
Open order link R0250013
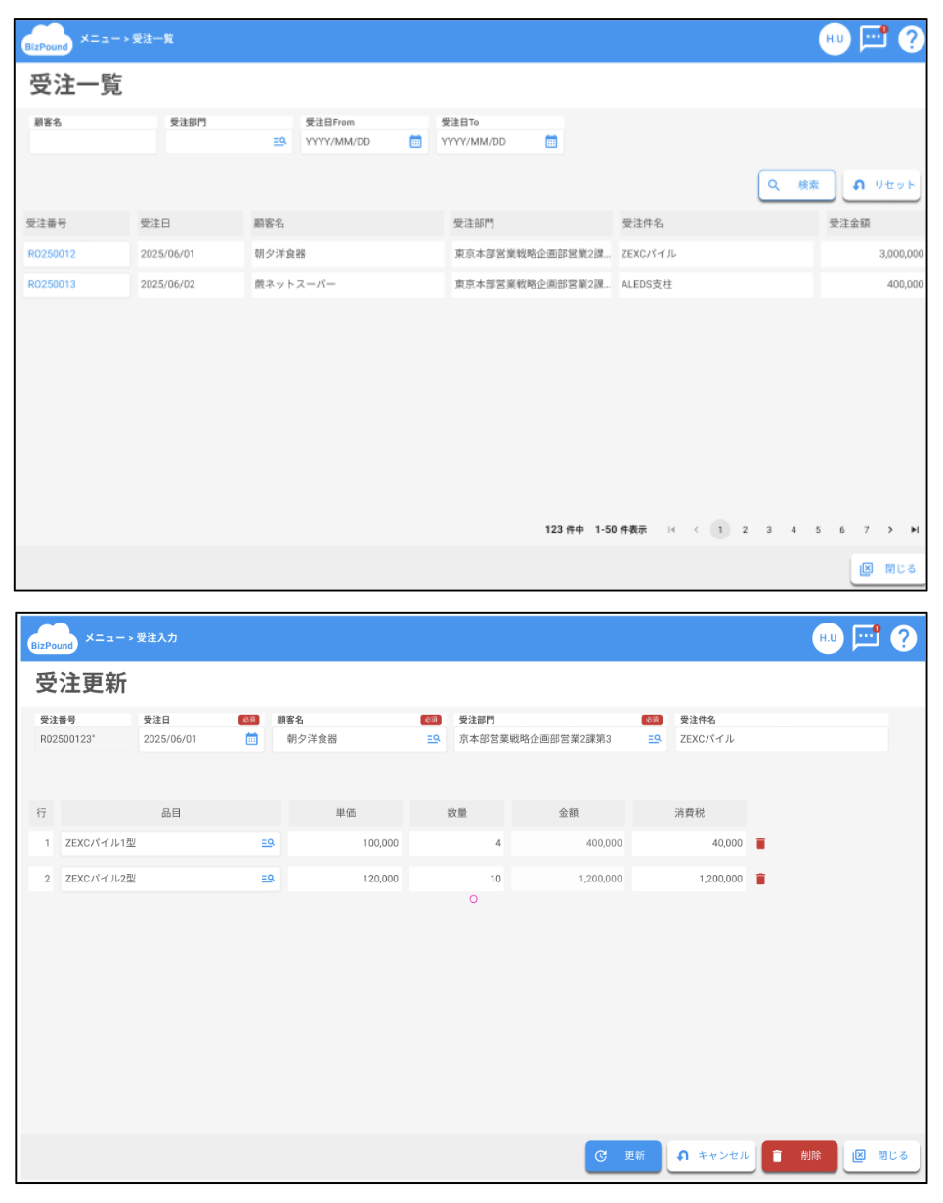[52, 285]
